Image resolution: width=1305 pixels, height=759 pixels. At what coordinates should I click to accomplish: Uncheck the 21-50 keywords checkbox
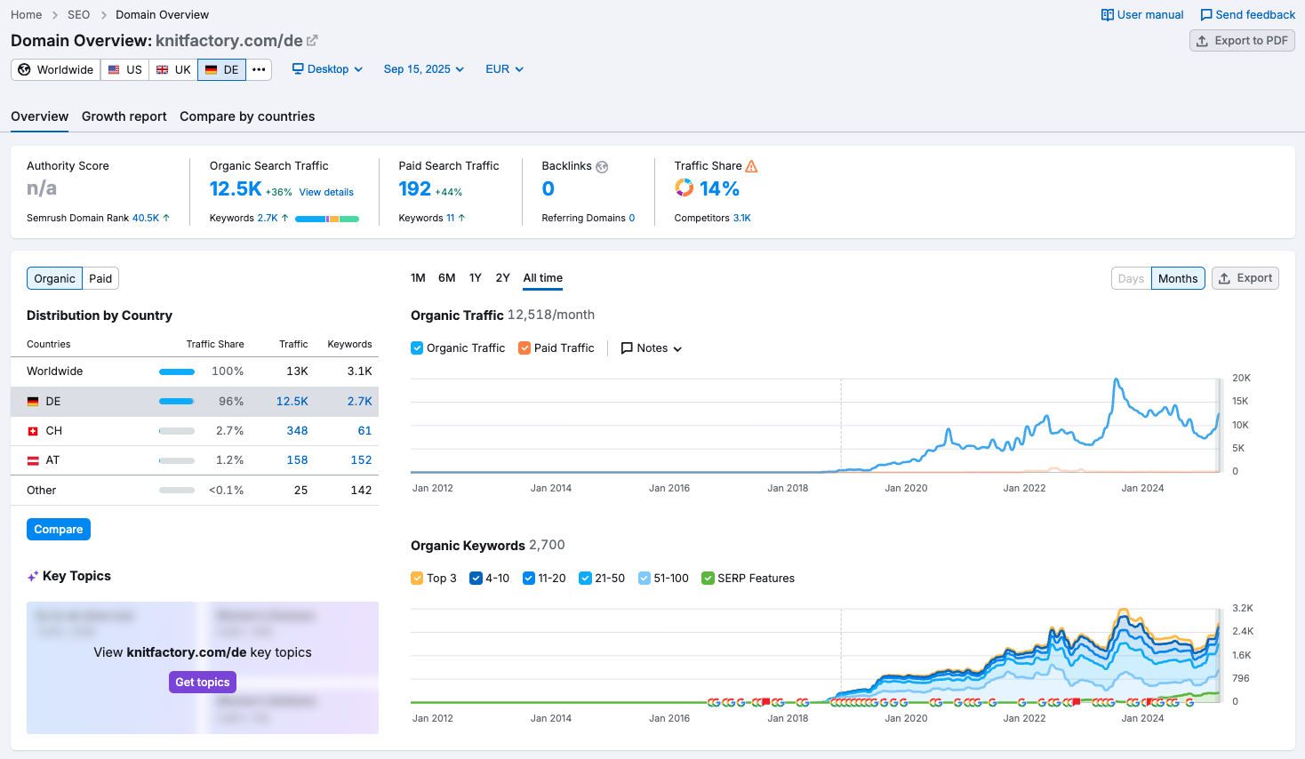585,579
